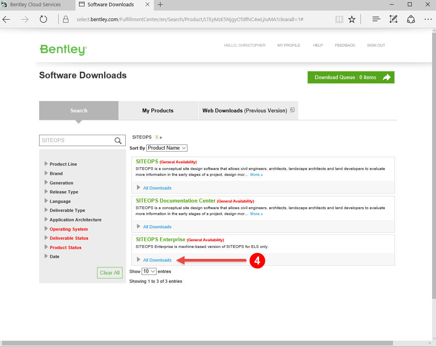
Task: Click SIGN OUT in header
Action: point(376,45)
